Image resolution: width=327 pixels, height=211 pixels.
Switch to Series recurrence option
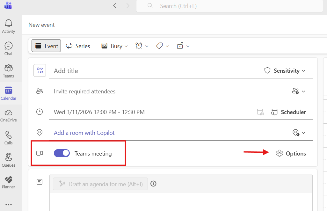coord(78,46)
